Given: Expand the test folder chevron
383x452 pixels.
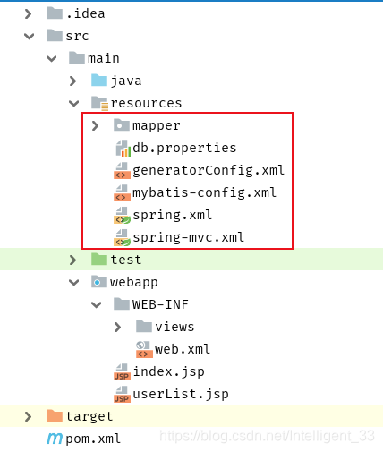Looking at the screenshot, I should pyautogui.click(x=73, y=260).
